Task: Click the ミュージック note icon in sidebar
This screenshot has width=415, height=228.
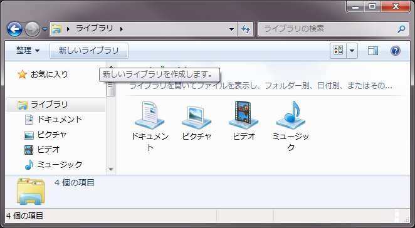Action: point(29,165)
